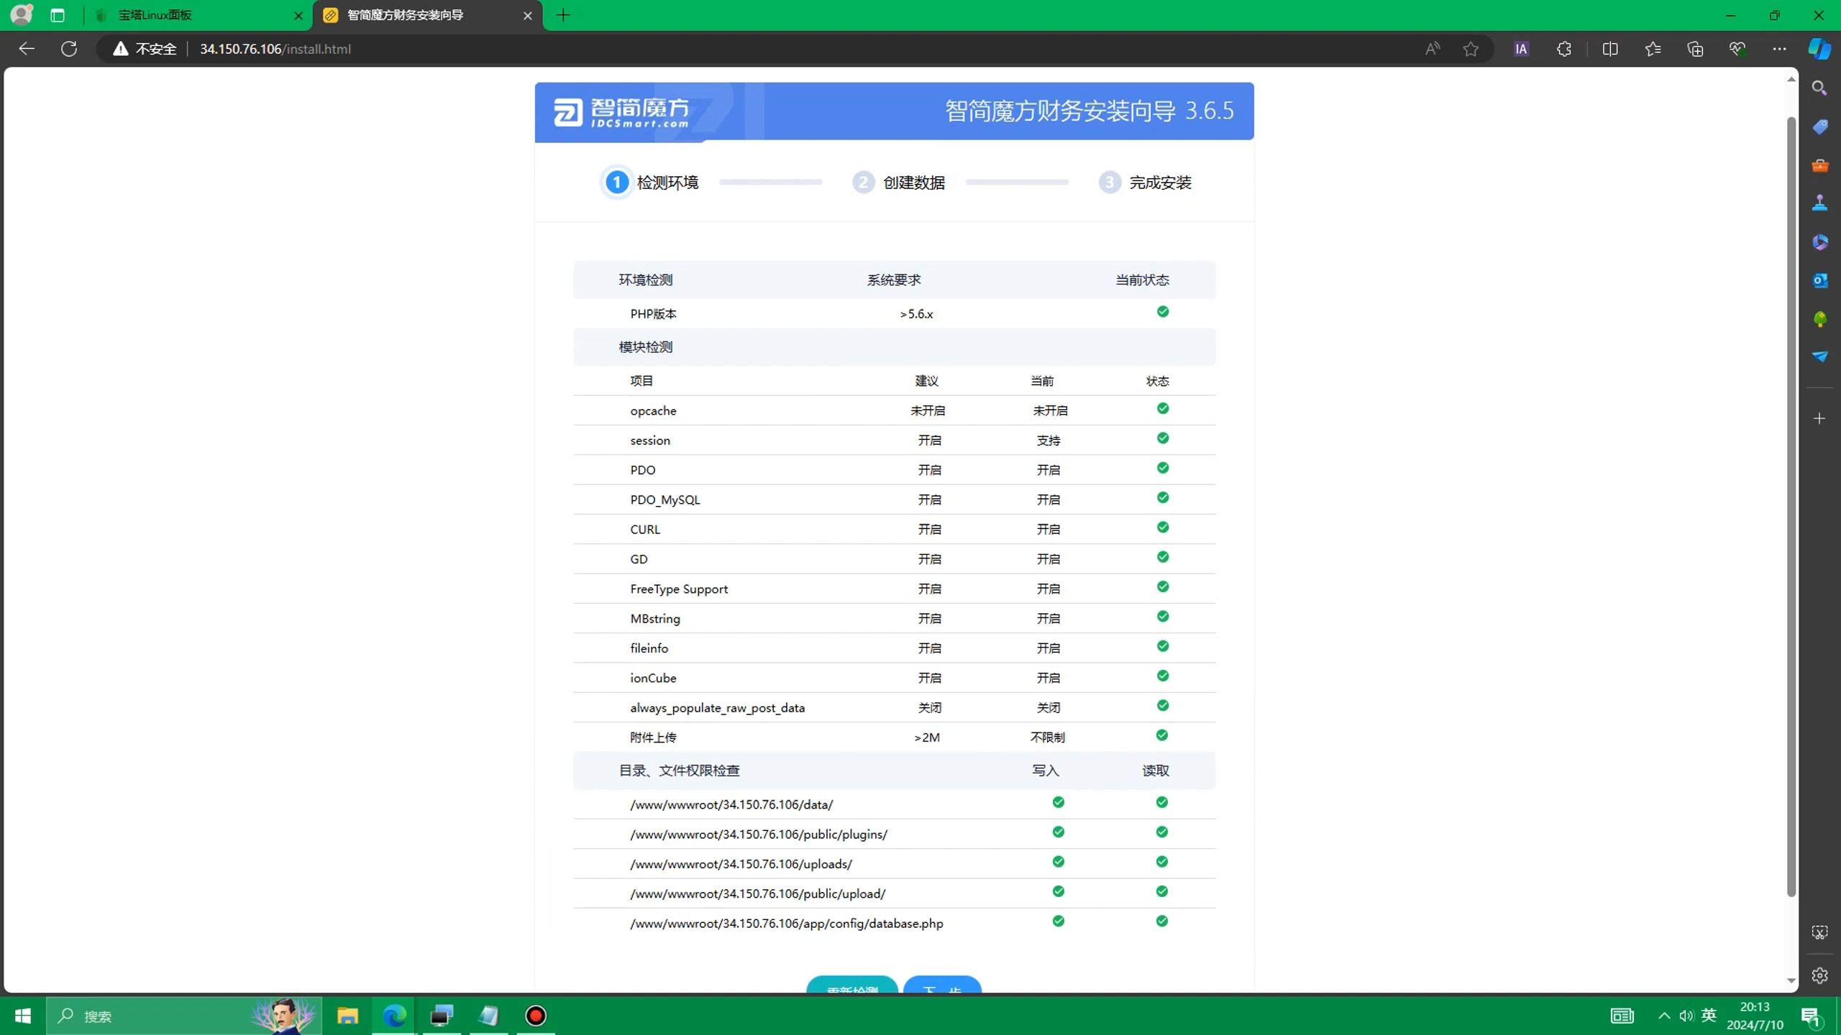Click the 重新检测 button
The image size is (1841, 1035).
point(852,985)
